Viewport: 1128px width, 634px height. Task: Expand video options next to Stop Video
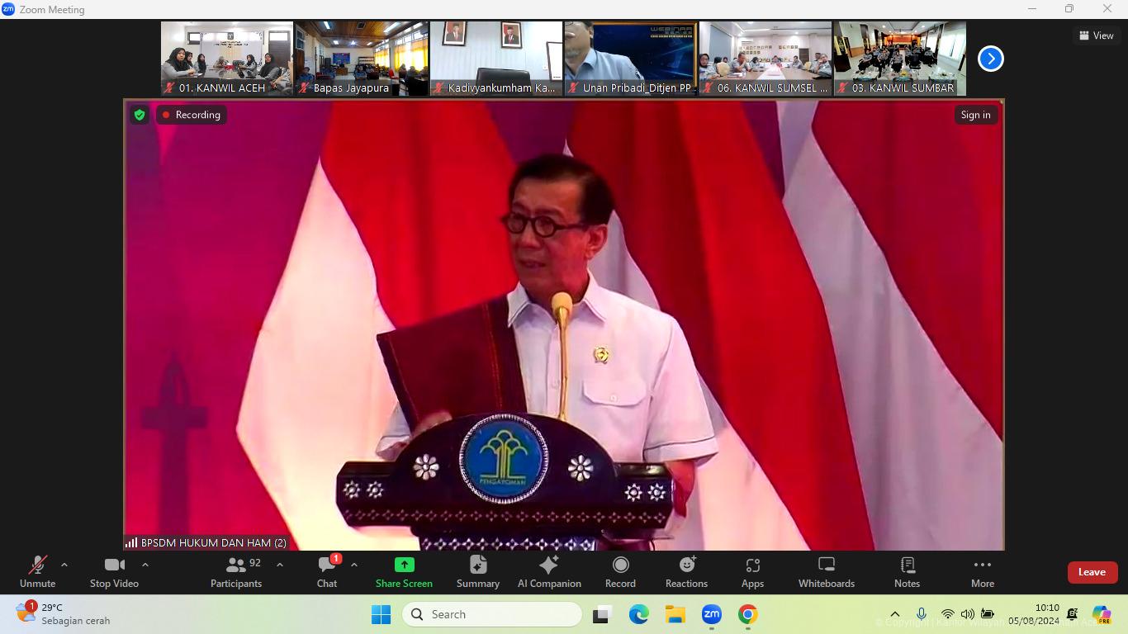click(x=145, y=565)
